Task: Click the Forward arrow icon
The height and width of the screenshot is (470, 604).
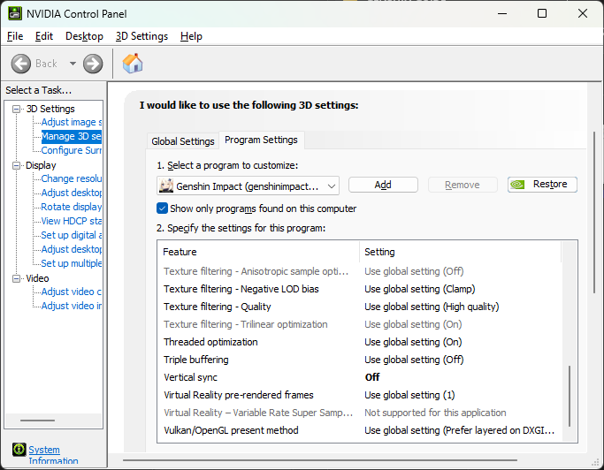Action: coord(93,64)
